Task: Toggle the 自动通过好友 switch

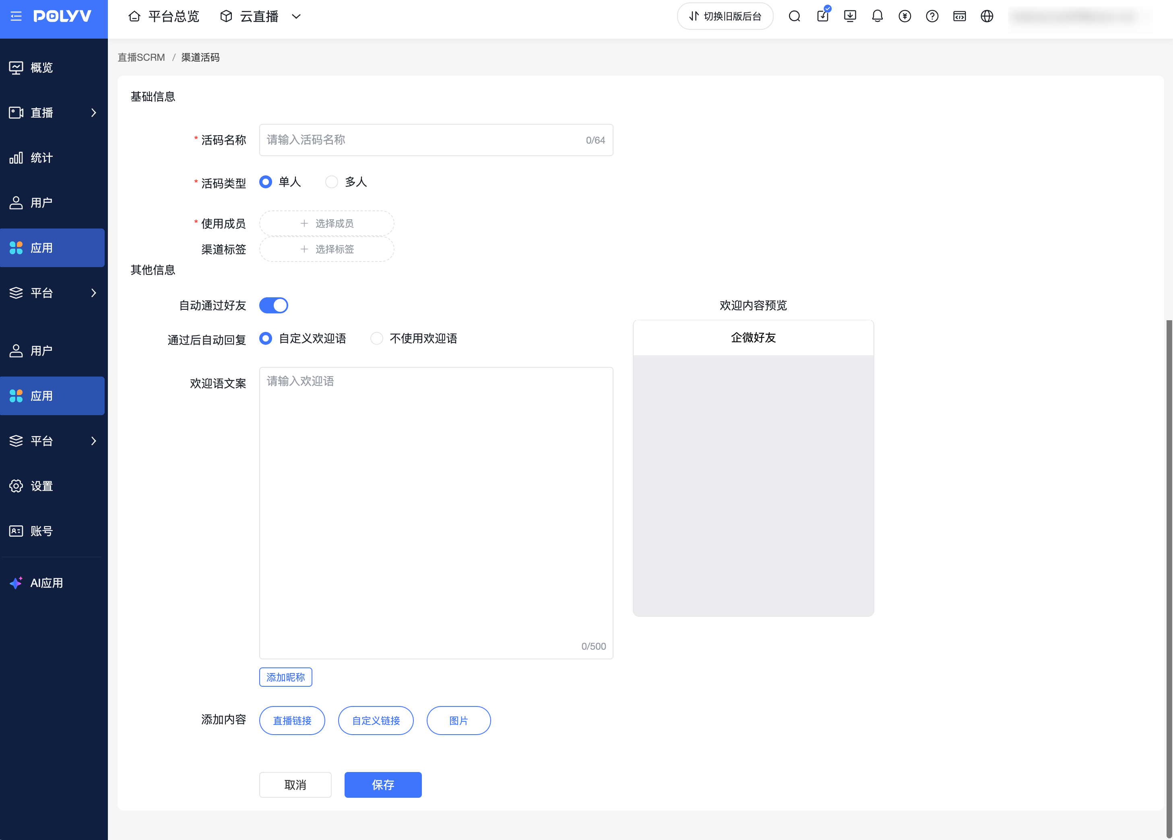Action: (274, 305)
